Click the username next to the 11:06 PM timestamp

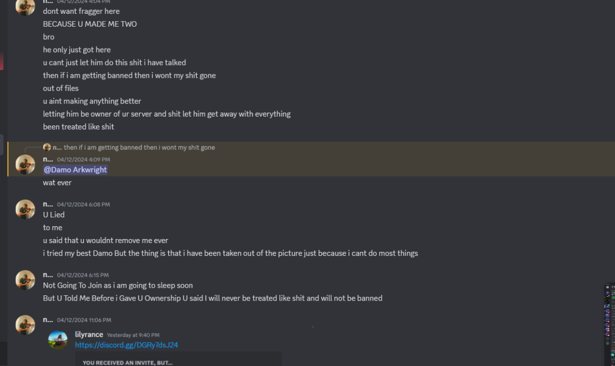(48, 320)
